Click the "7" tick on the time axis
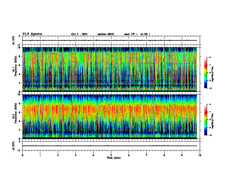Screen dimensions: 225x174 pos(147,155)
